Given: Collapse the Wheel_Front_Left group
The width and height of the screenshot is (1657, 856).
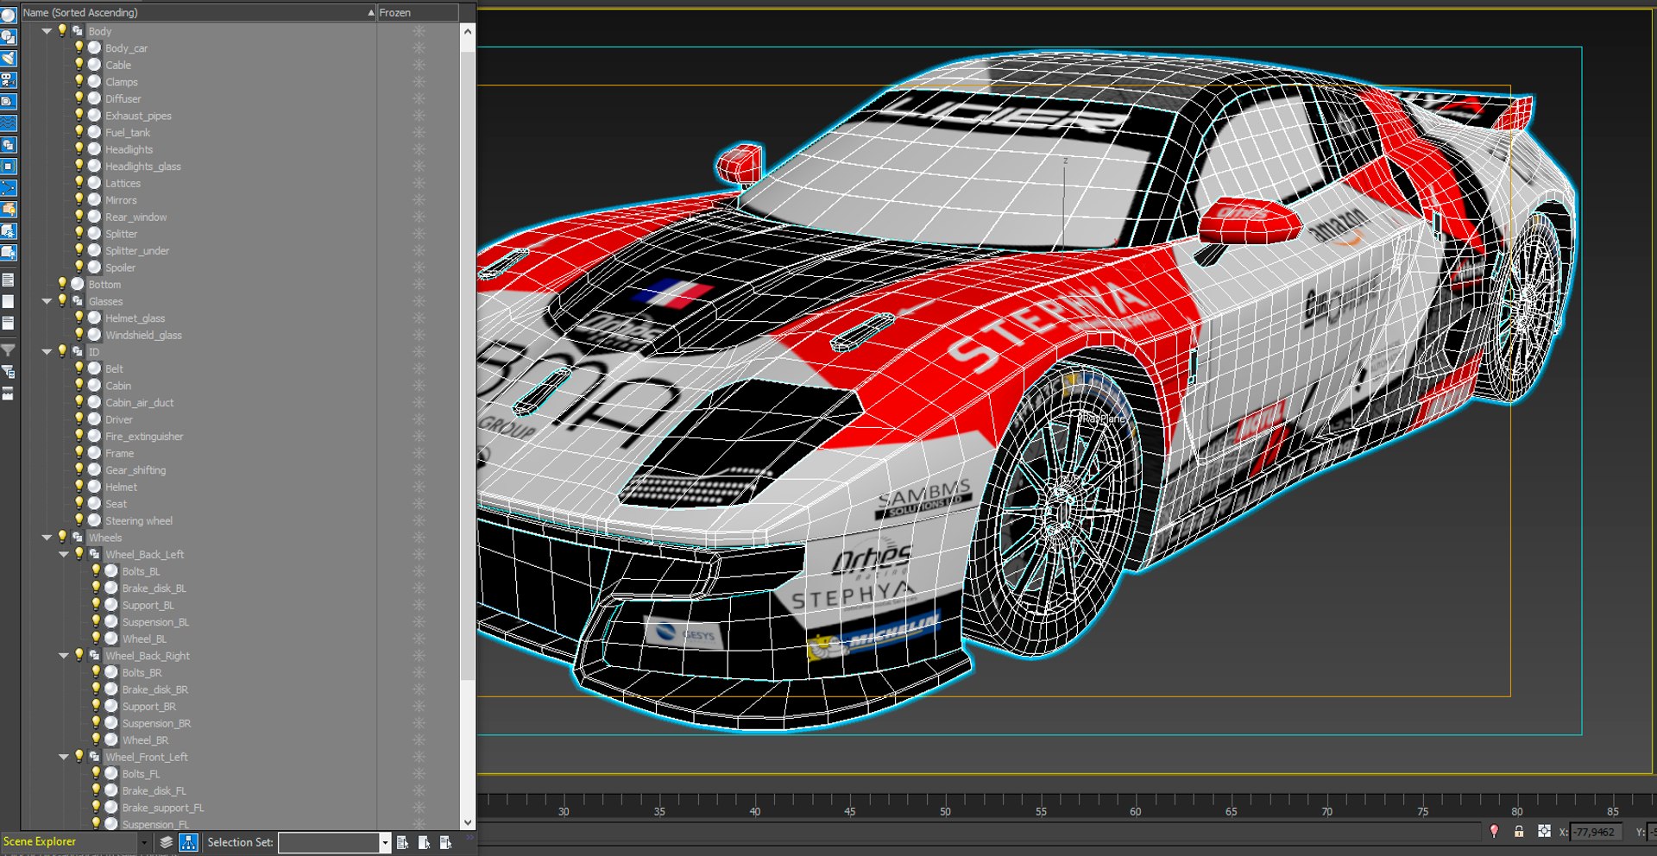Looking at the screenshot, I should click(x=64, y=757).
